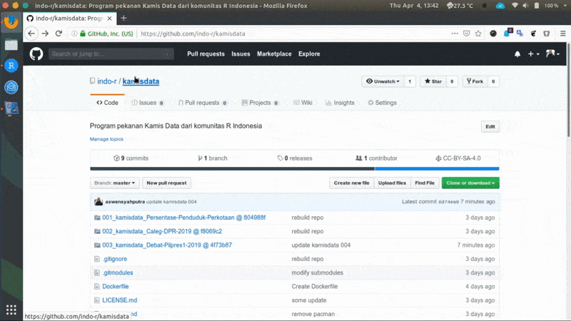Click the GitHub Octocat logo
This screenshot has height=321, width=571.
pyautogui.click(x=36, y=54)
